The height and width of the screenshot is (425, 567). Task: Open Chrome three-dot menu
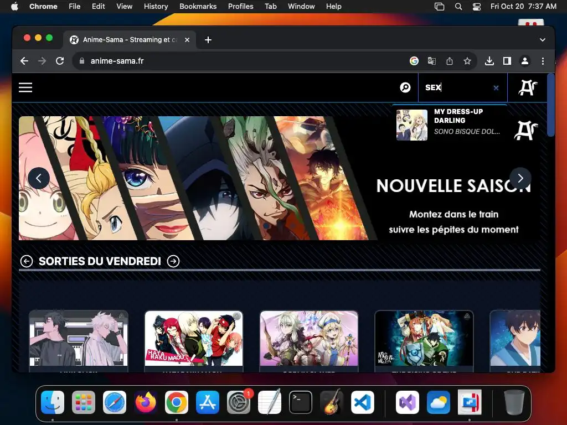pyautogui.click(x=543, y=61)
